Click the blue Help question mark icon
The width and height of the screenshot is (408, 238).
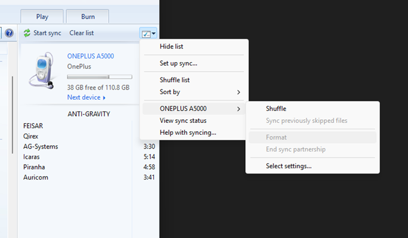(9, 33)
